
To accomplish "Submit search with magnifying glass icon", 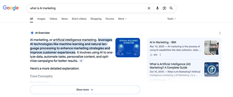I will (171, 8).
